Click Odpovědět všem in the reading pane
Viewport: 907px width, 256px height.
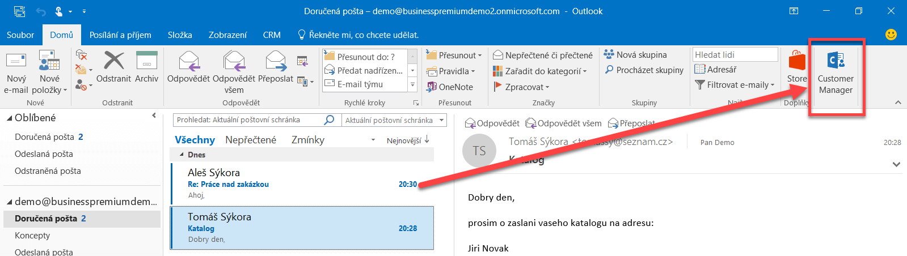(564, 123)
